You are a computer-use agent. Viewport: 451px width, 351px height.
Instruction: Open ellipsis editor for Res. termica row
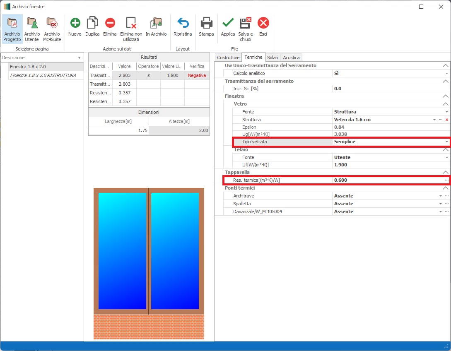tap(447, 180)
